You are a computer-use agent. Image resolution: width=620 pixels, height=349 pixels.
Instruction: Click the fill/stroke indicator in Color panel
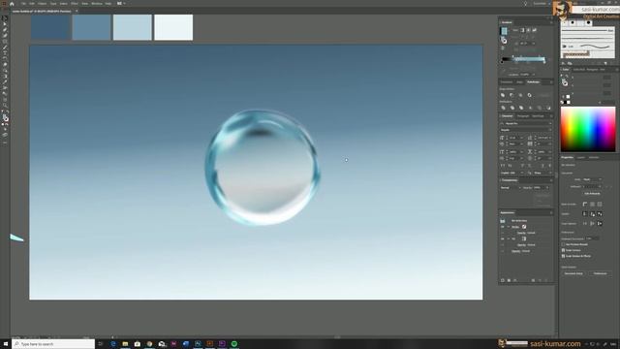point(565,82)
